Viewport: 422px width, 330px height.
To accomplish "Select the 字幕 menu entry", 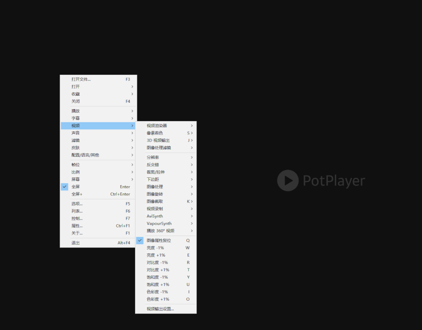I will click(98, 118).
